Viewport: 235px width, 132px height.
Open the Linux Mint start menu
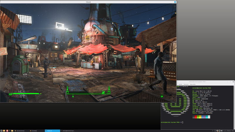[1, 131]
